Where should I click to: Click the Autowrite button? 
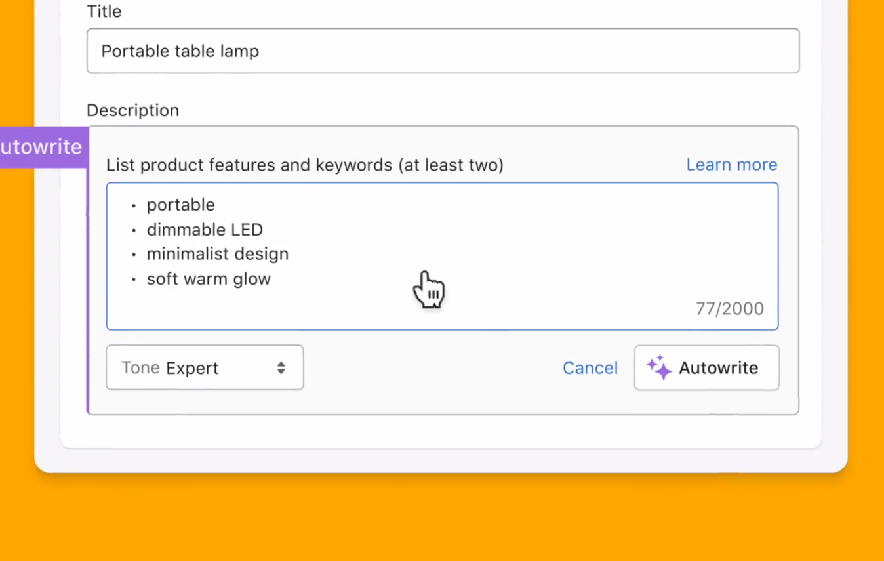706,368
